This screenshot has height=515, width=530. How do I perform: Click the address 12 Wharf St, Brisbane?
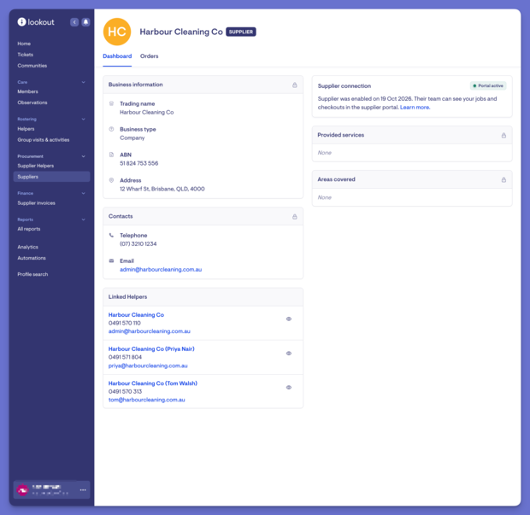(162, 189)
